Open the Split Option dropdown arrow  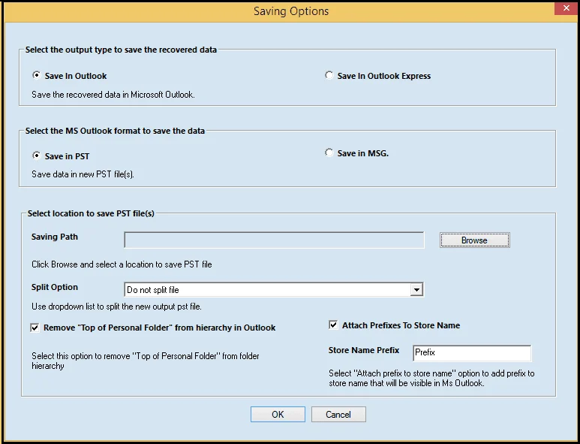416,289
